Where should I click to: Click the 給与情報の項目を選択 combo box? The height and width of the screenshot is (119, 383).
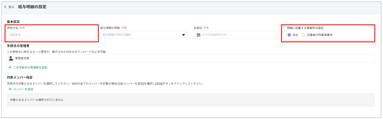tap(144, 35)
